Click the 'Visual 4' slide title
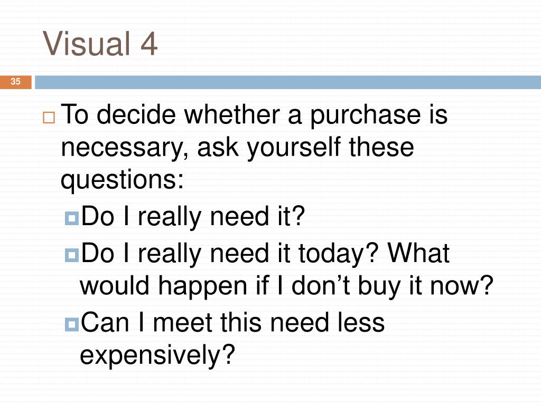 [x=100, y=44]
